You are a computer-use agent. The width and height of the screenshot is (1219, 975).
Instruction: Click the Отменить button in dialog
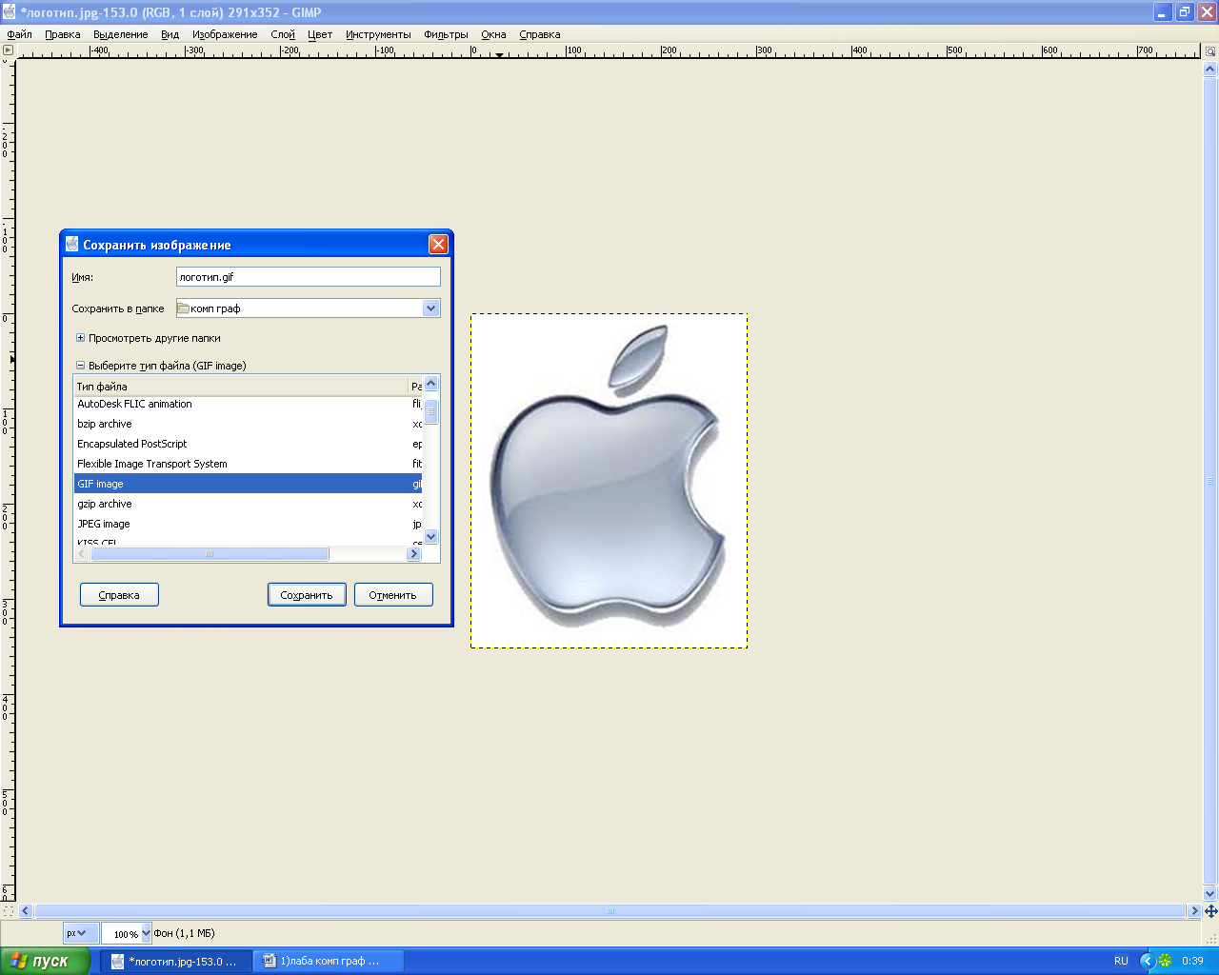click(393, 595)
